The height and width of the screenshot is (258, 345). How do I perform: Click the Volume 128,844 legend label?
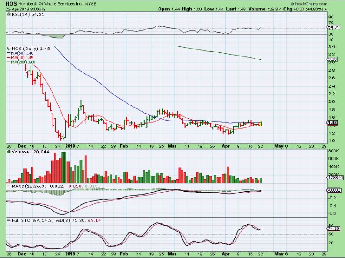(x=30, y=152)
